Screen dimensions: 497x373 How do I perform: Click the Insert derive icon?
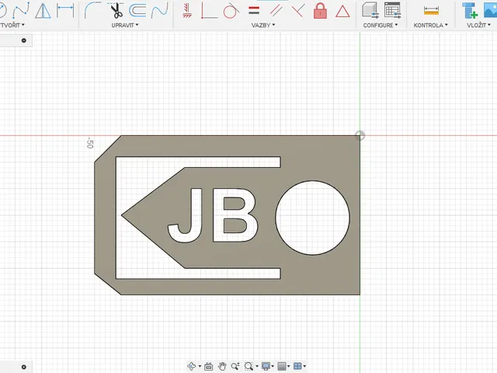(x=470, y=10)
